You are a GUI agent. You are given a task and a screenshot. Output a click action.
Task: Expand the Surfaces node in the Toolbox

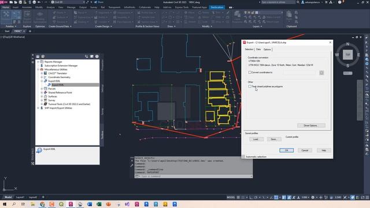42,96
